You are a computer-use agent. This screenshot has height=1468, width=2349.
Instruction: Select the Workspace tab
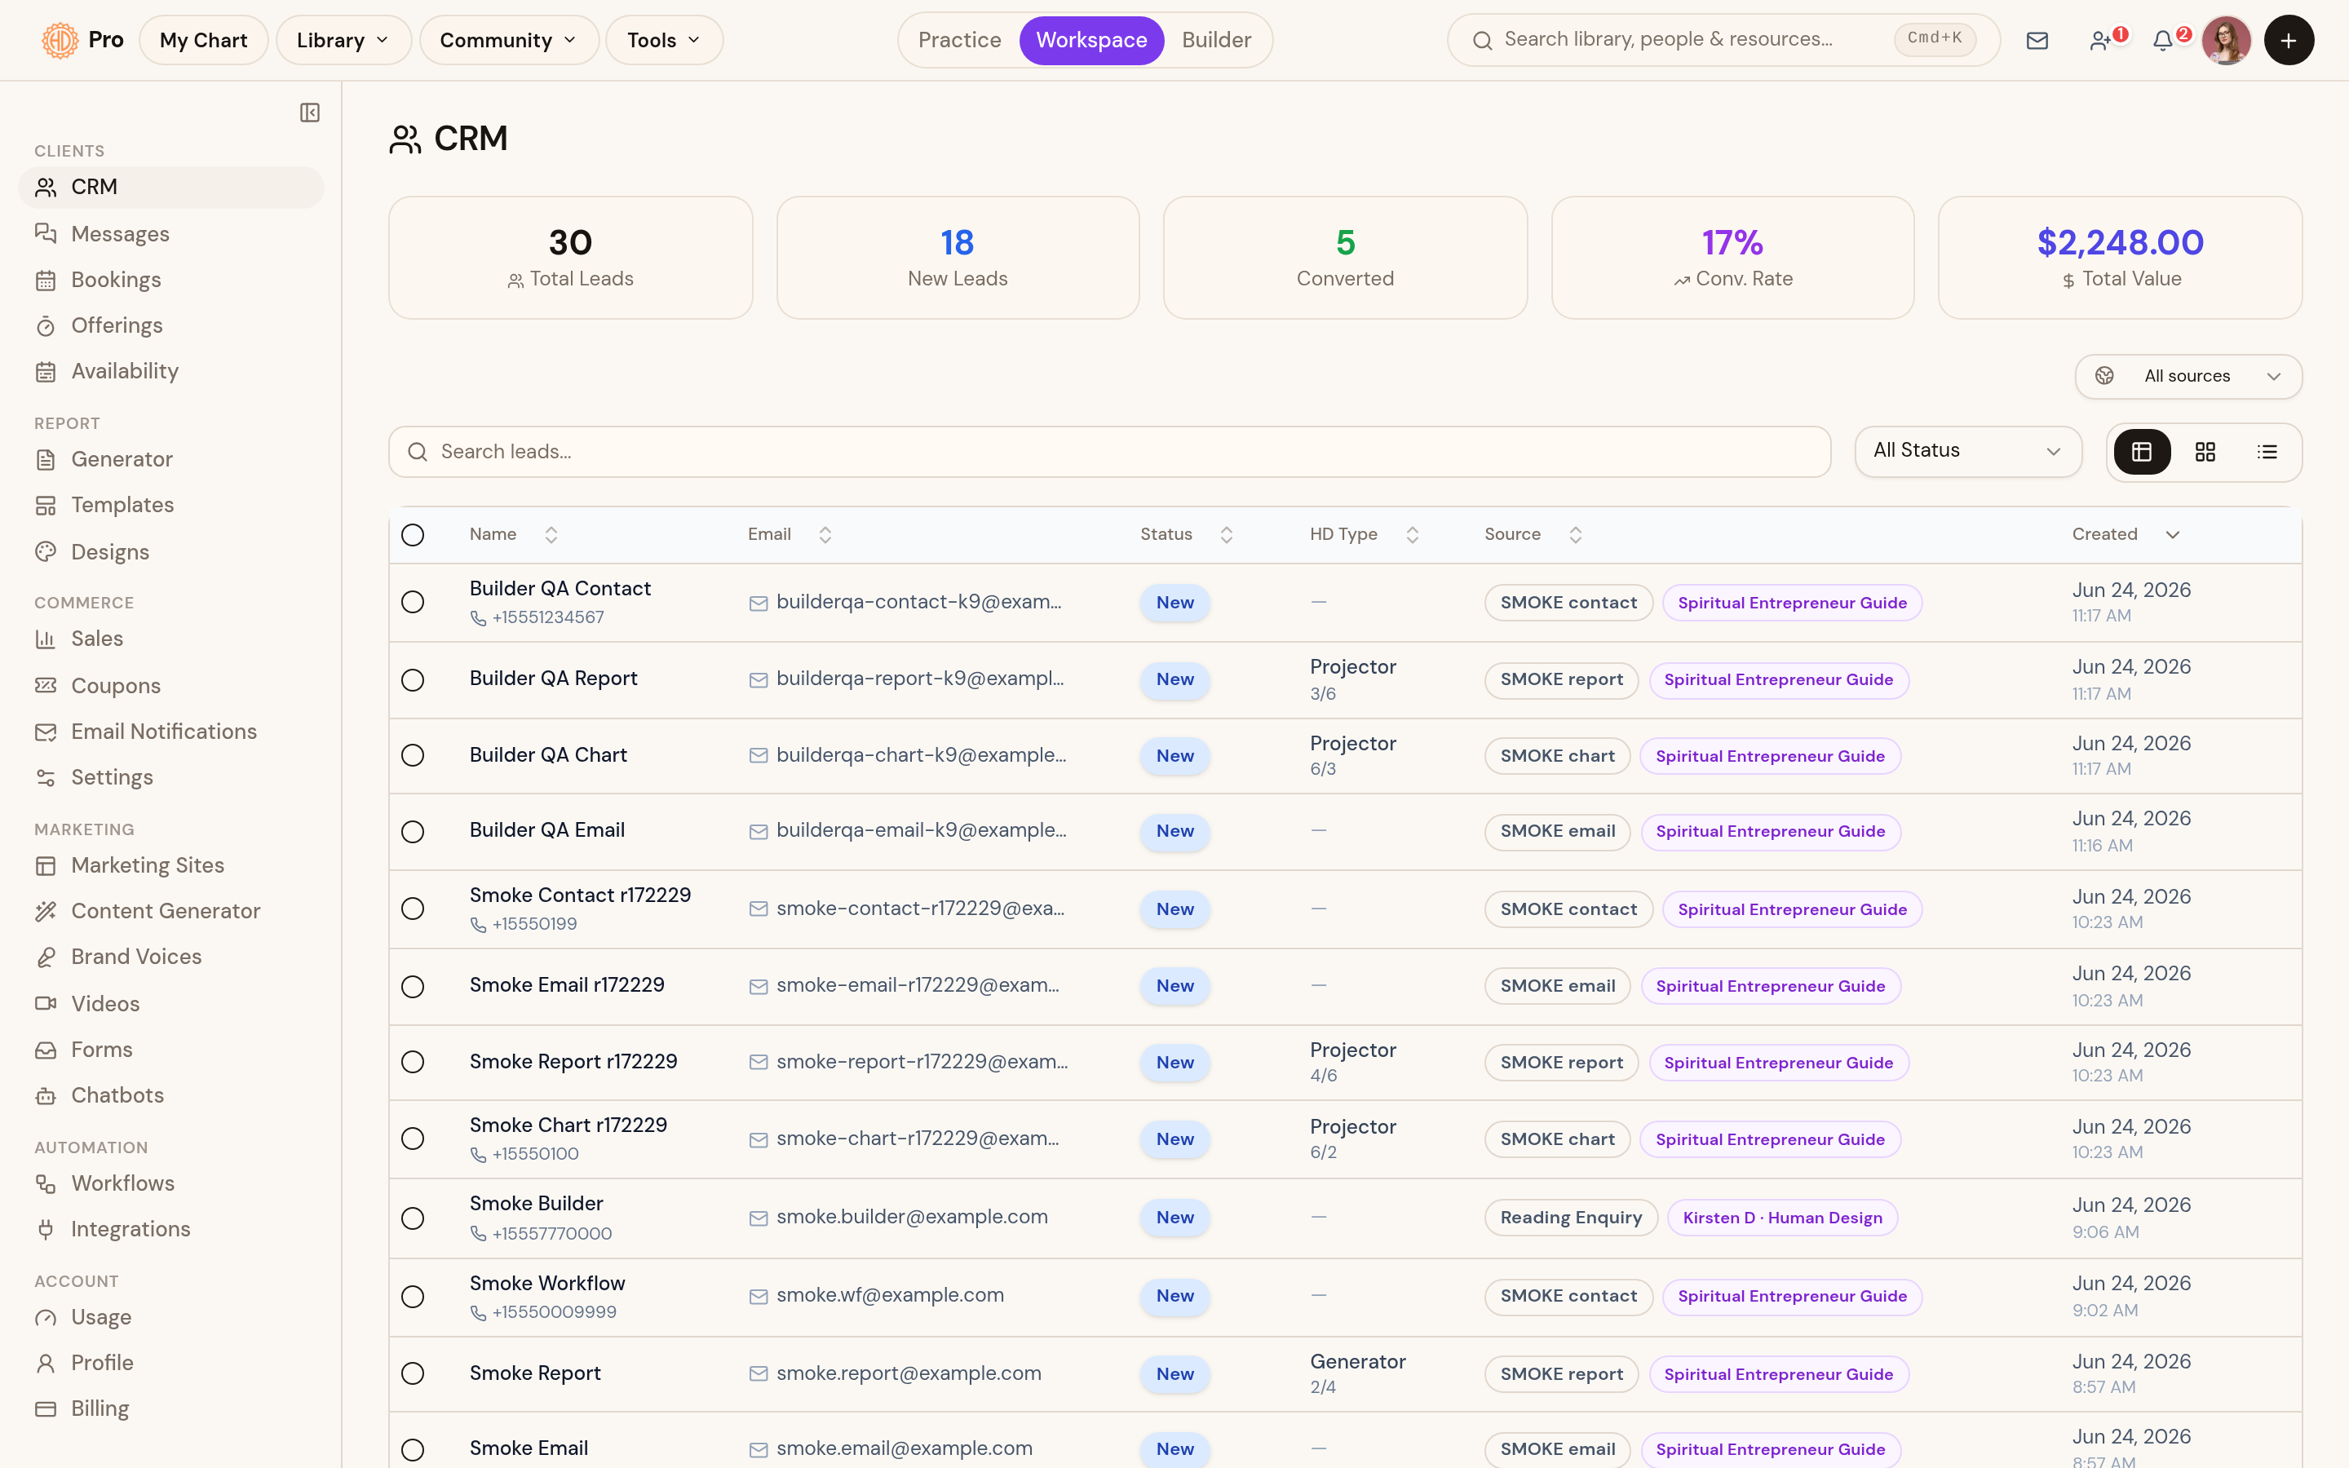[1091, 40]
